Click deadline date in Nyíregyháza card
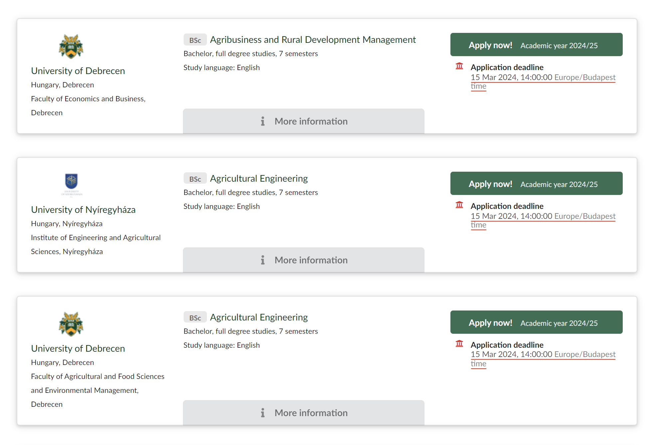 click(543, 221)
